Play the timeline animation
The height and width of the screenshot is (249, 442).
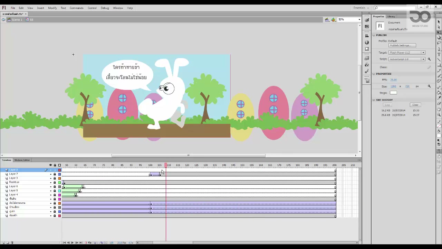tap(73, 243)
